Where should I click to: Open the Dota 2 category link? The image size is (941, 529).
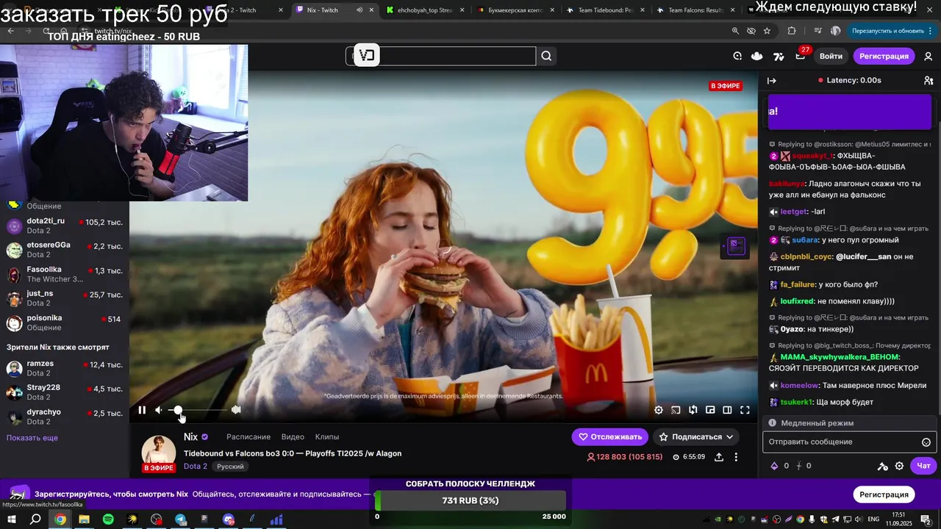196,467
